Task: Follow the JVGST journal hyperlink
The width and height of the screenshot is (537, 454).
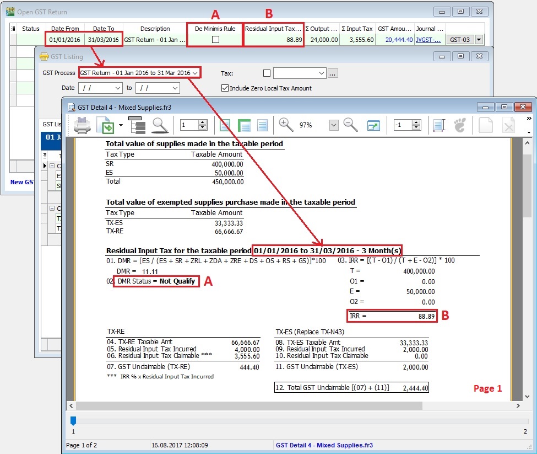Action: 428,39
